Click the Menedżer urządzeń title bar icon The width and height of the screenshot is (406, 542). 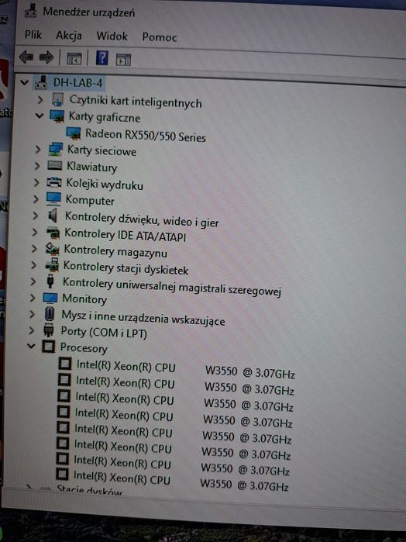coord(30,12)
